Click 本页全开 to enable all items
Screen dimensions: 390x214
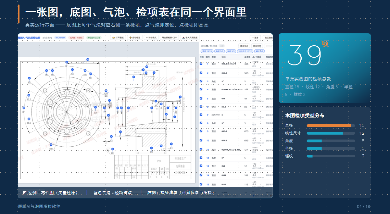coord(244,46)
